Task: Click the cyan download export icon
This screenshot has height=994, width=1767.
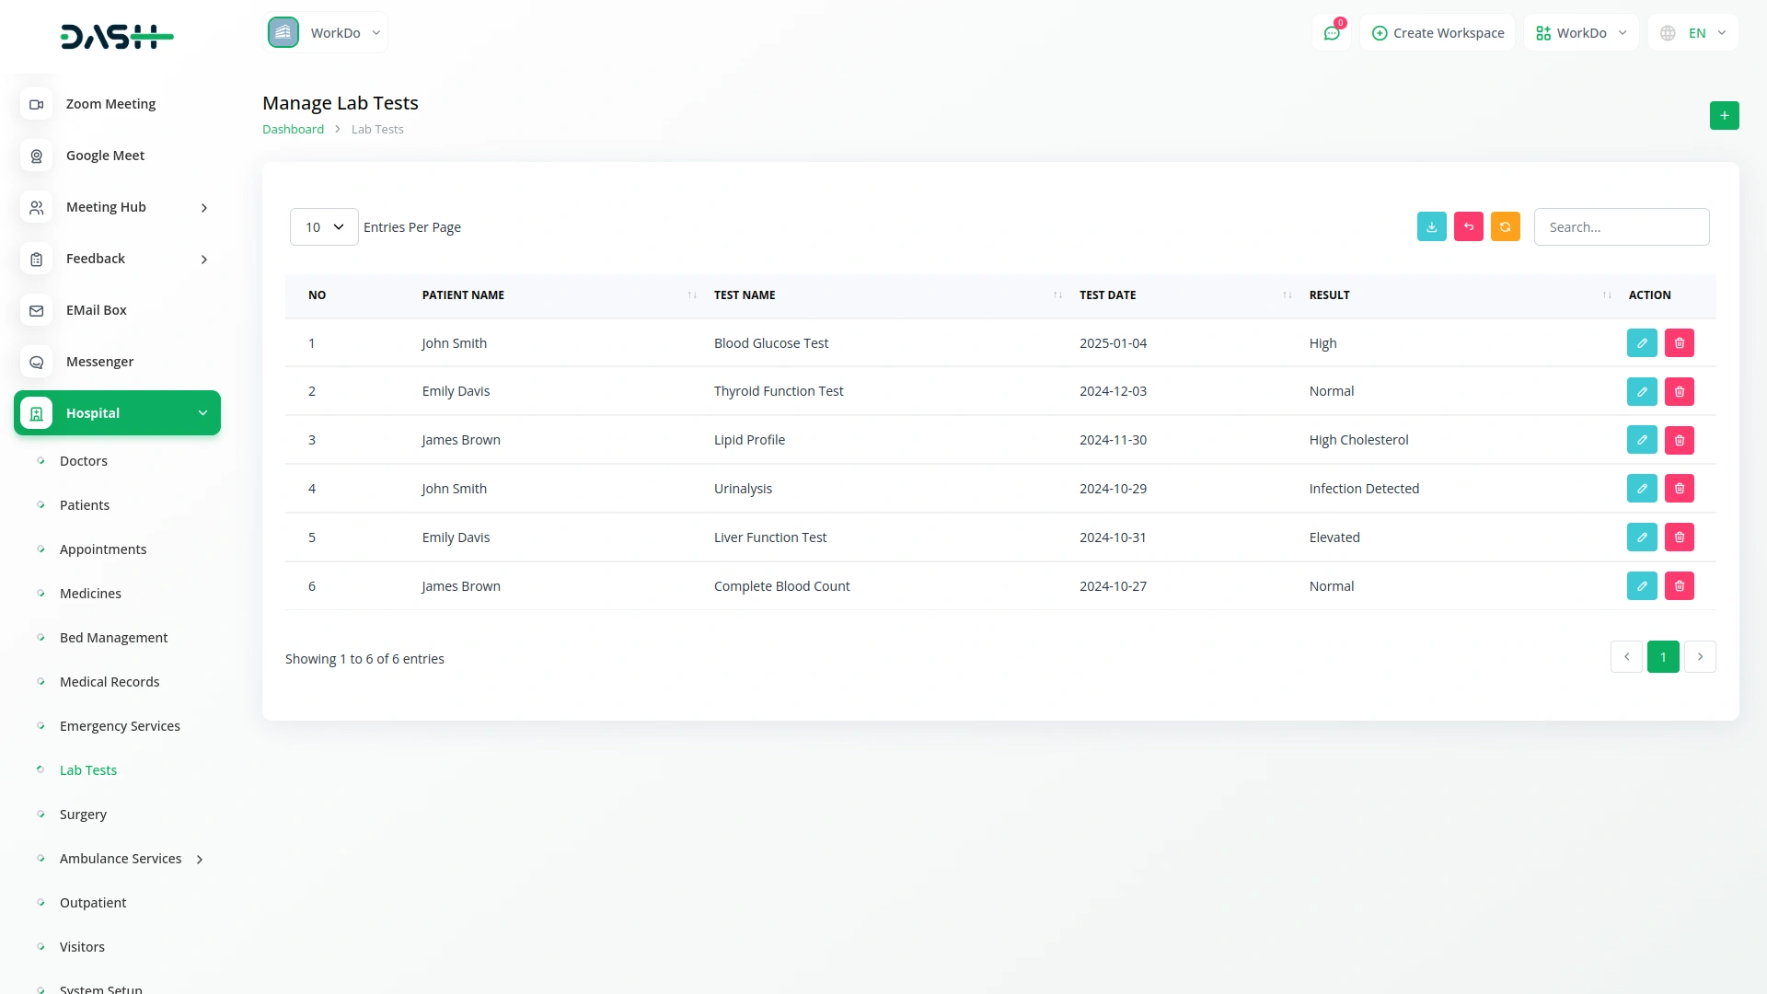Action: [1431, 227]
